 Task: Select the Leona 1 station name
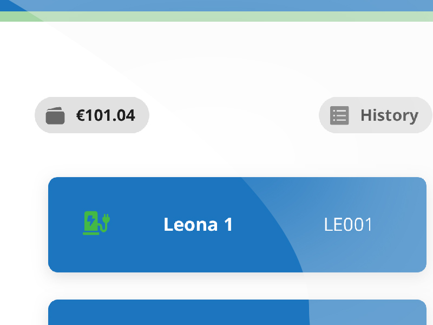click(x=198, y=224)
